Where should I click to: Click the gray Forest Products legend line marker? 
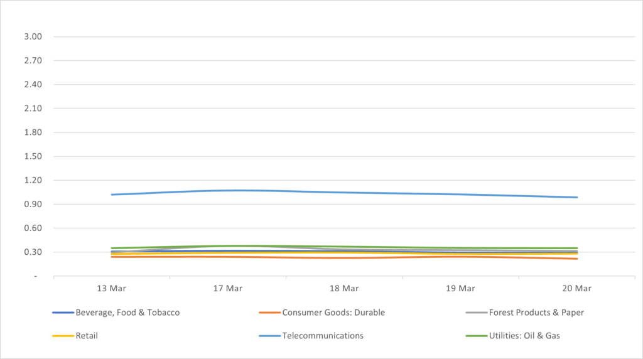tap(476, 313)
